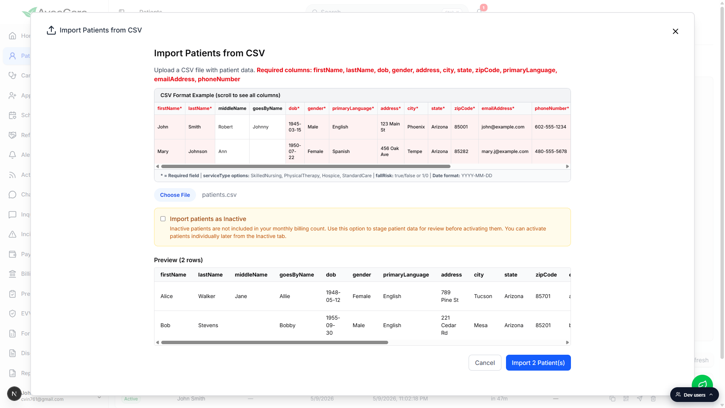Click the Cancel button
The width and height of the screenshot is (725, 408).
pyautogui.click(x=485, y=363)
